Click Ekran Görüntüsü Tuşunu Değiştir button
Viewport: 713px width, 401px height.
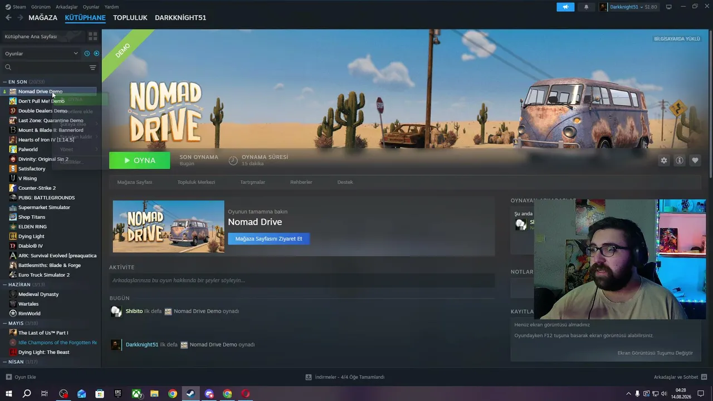pyautogui.click(x=655, y=353)
